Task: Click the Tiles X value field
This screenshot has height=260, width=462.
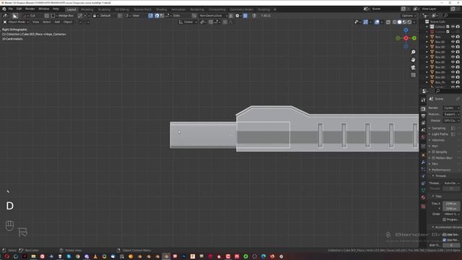Action: (451, 204)
